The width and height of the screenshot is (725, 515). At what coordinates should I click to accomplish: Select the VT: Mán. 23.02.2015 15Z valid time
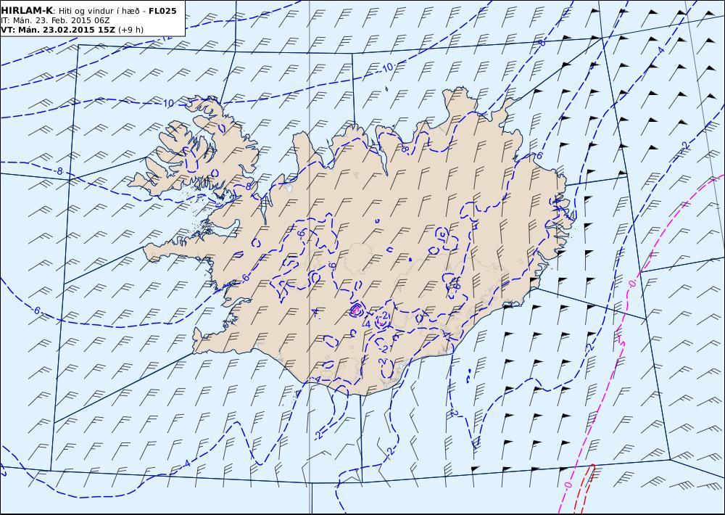coord(58,30)
